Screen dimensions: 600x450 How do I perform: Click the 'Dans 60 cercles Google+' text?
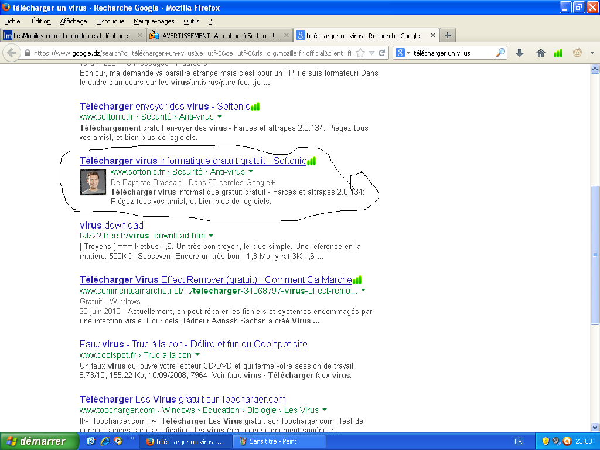(x=232, y=183)
